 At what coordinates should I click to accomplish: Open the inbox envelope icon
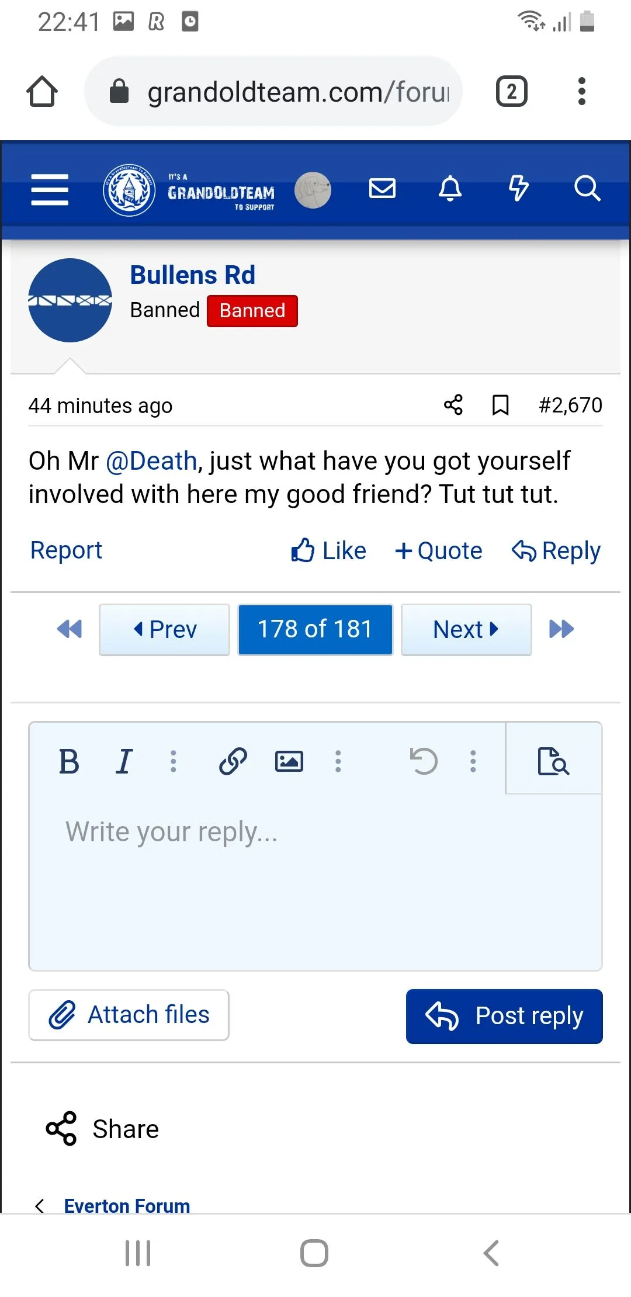pos(383,189)
